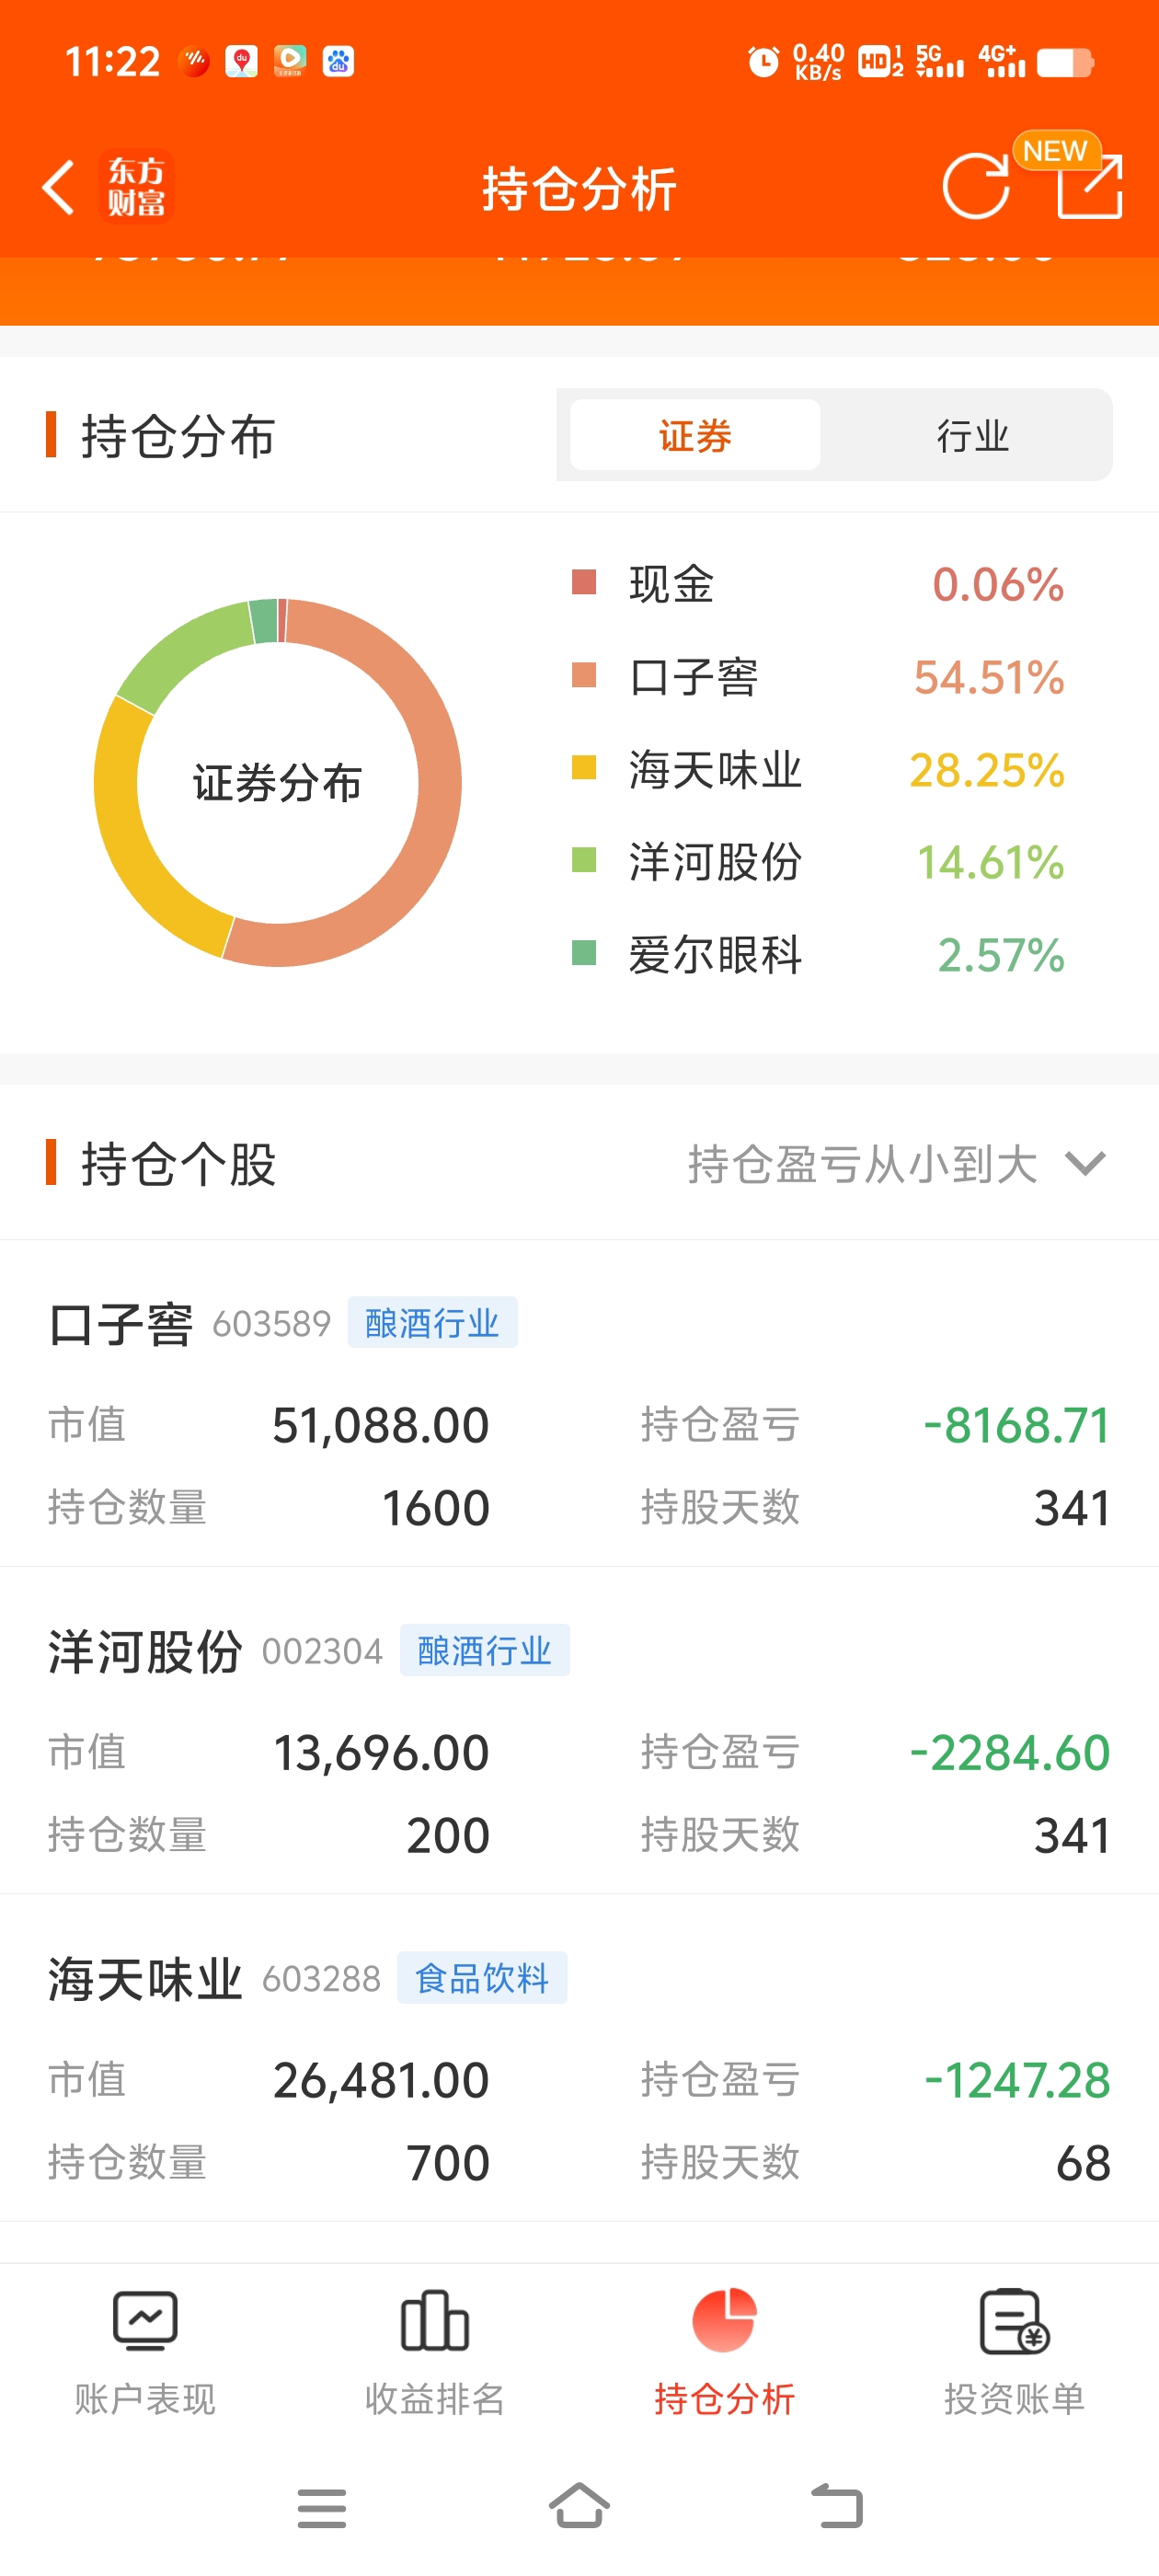
Task: Tap 口子窖 loss value -8168.71
Action: point(1016,1425)
